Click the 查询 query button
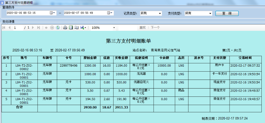The width and height of the screenshot is (265, 123). pos(227,13)
